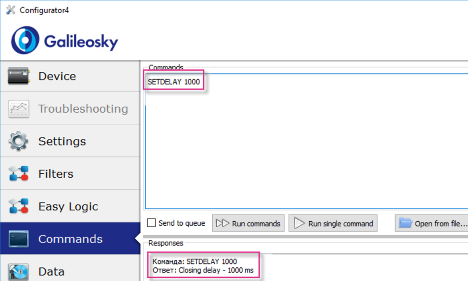Click inside the Commands text area
The image size is (468, 281).
[x=305, y=152]
